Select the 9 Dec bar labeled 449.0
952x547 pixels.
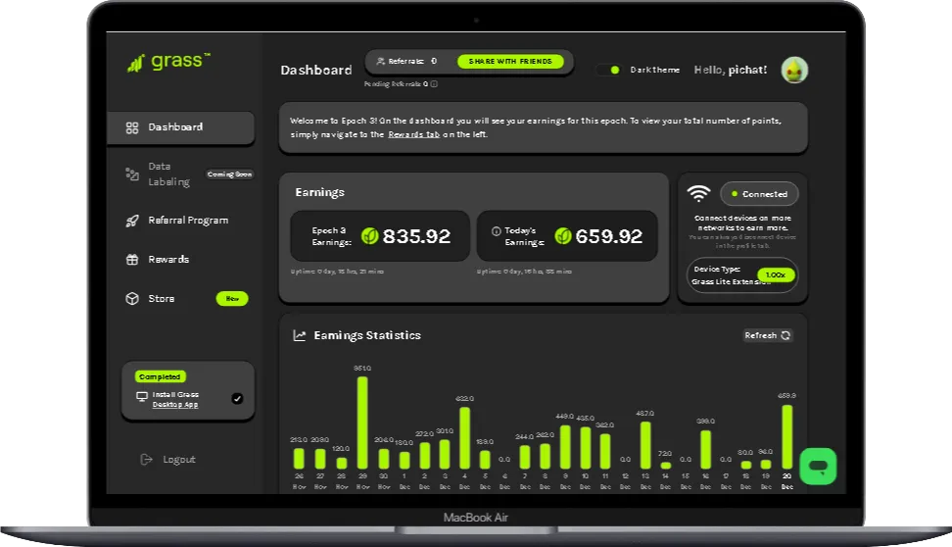pyautogui.click(x=565, y=447)
